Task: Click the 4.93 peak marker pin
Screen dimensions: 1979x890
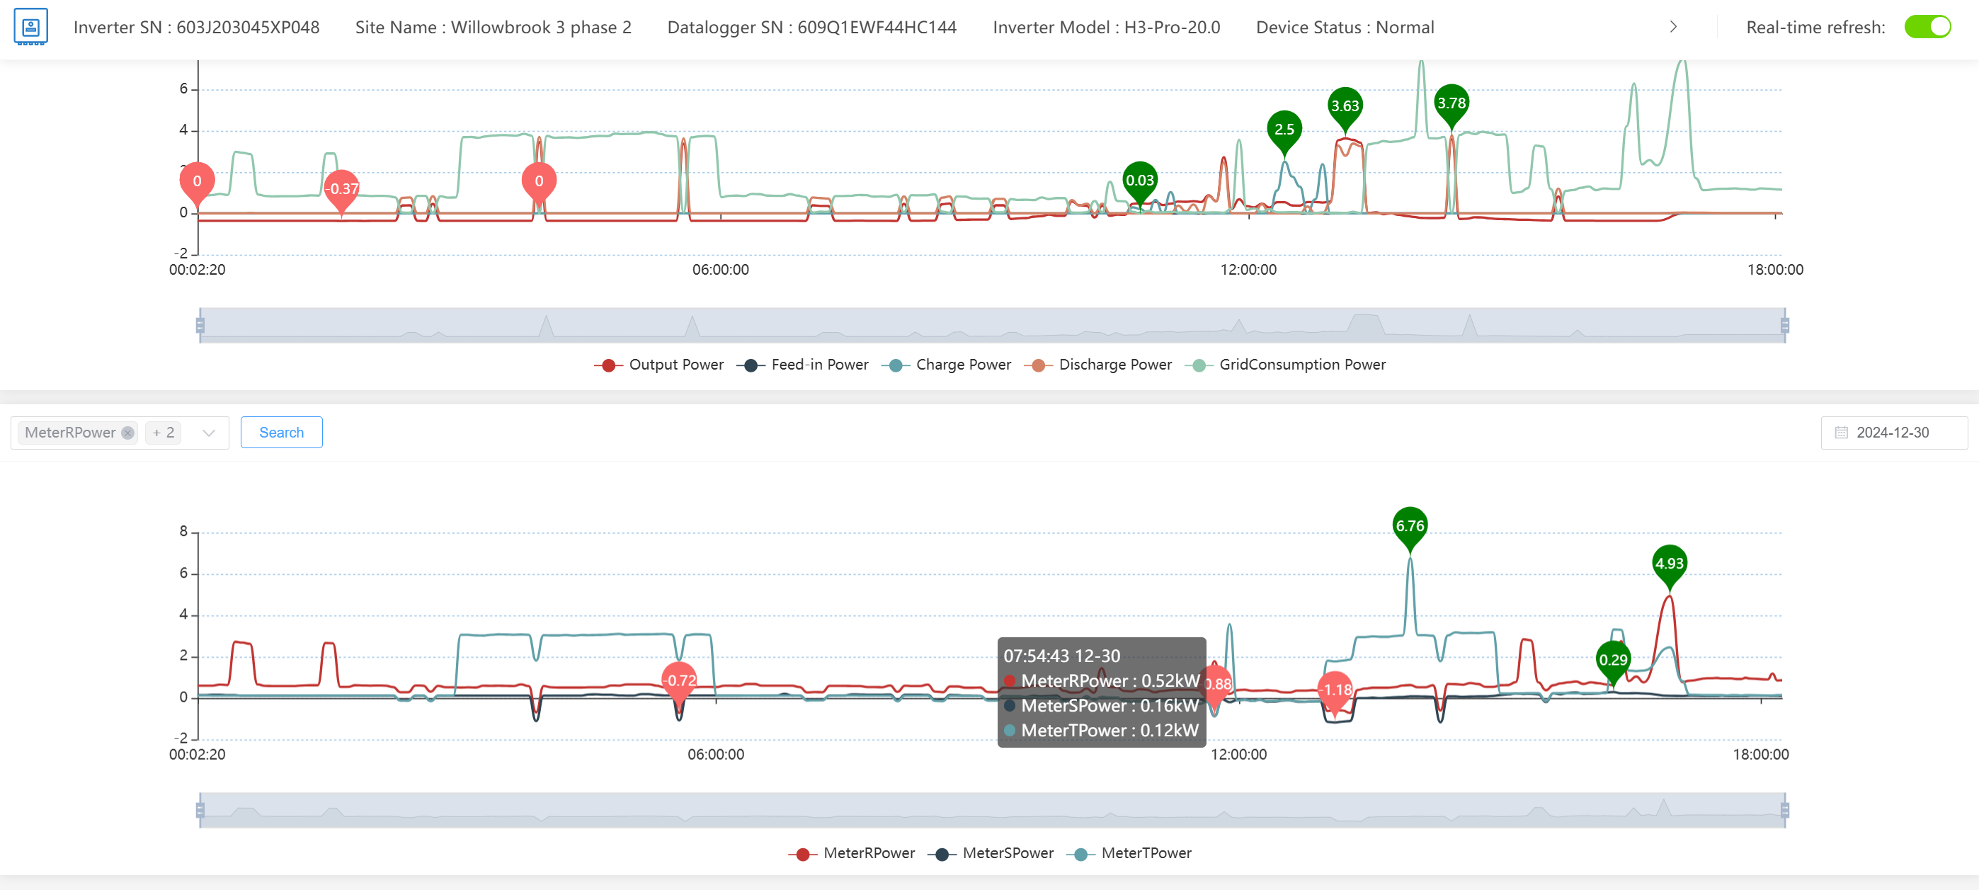Action: (1669, 564)
